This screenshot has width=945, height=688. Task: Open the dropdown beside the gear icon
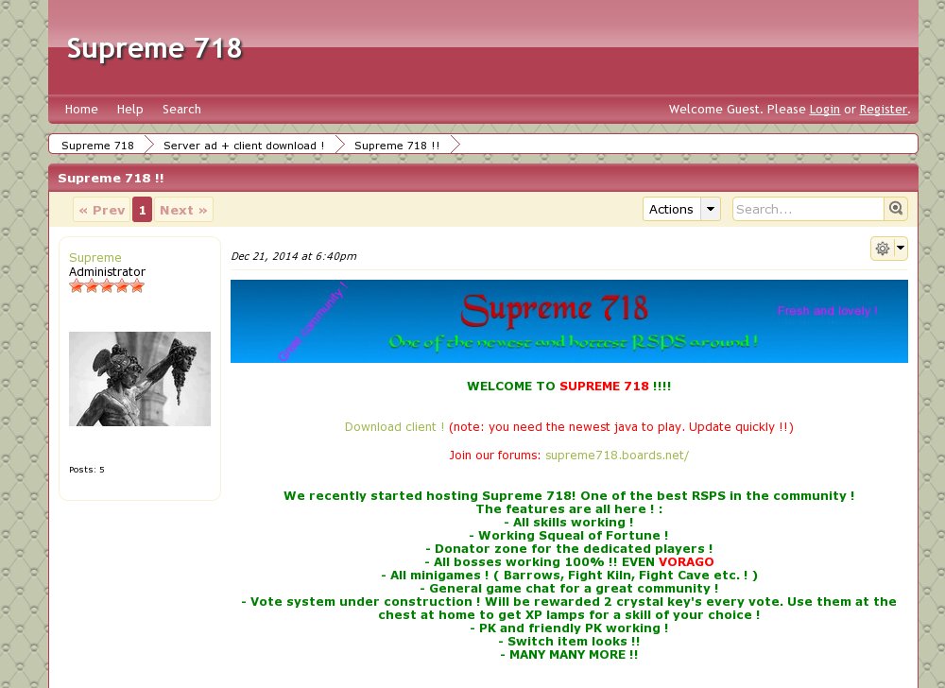click(898, 249)
